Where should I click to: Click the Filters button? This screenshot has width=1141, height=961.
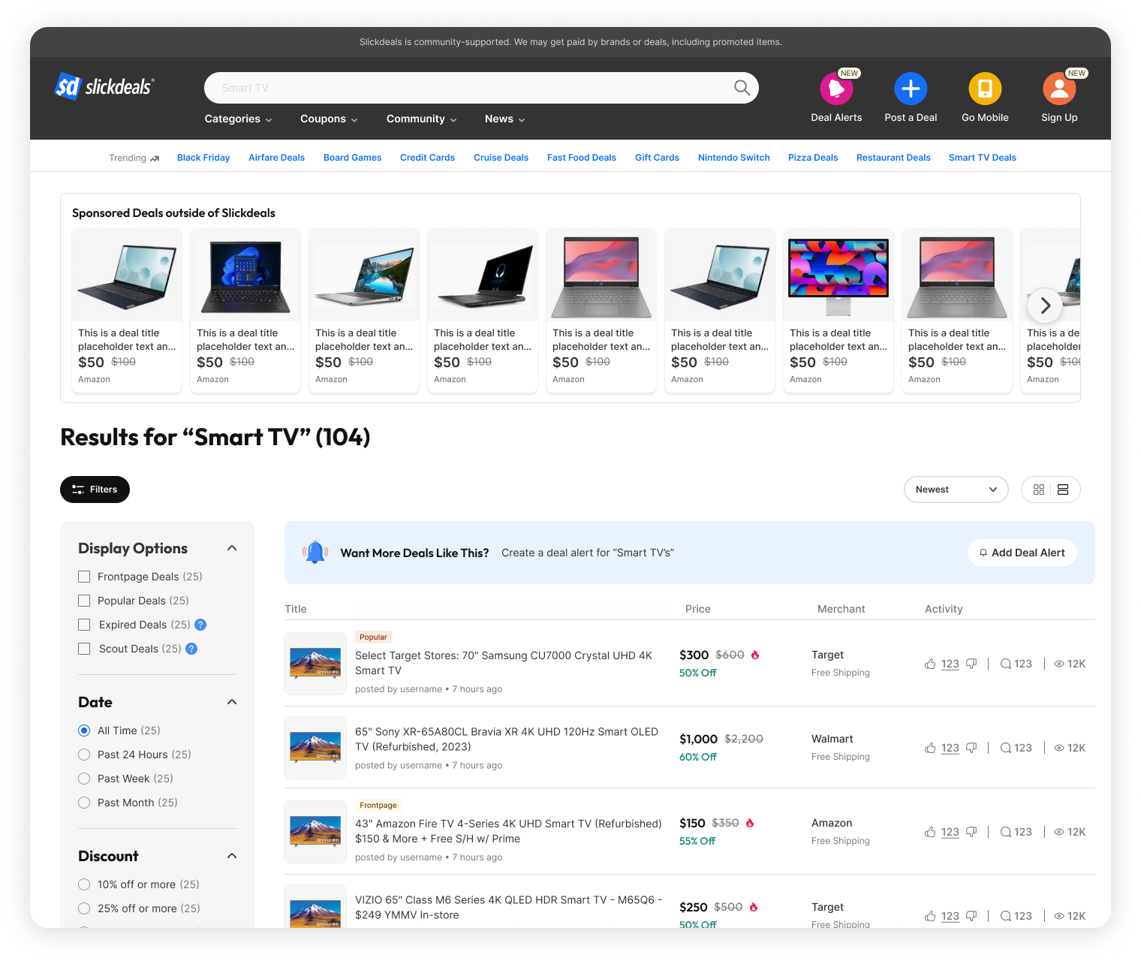[x=95, y=490]
